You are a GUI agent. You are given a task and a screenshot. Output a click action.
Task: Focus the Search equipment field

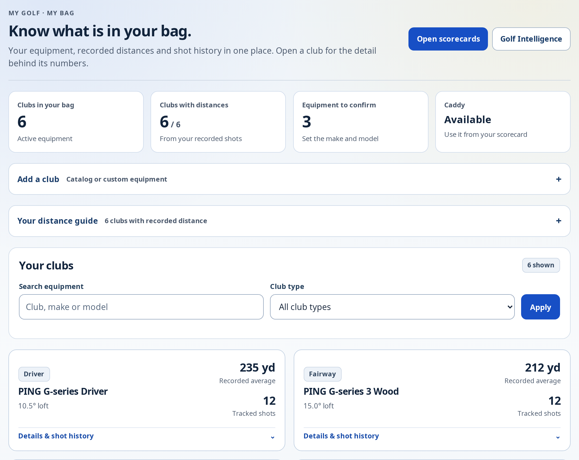[x=141, y=307]
